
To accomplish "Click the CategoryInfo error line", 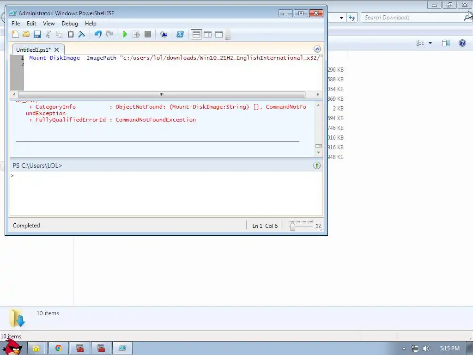I will 167,107.
